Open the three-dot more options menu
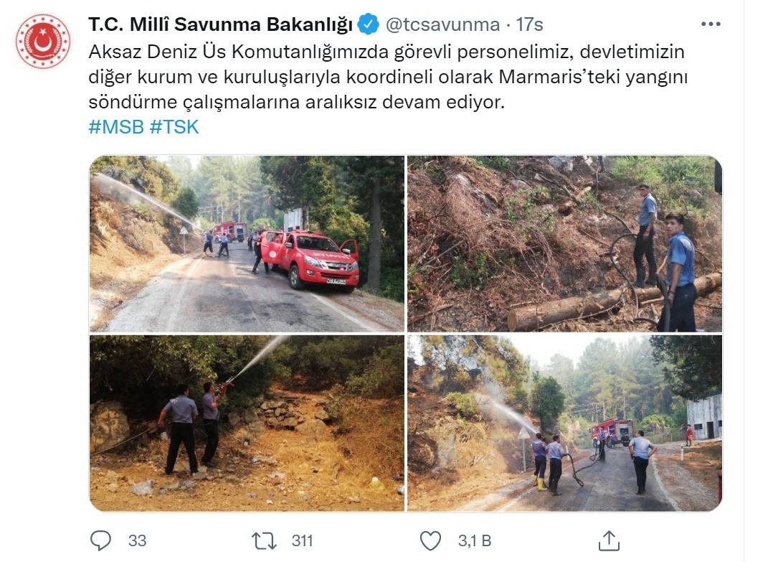Viewport: 768px width, 562px height. [711, 24]
